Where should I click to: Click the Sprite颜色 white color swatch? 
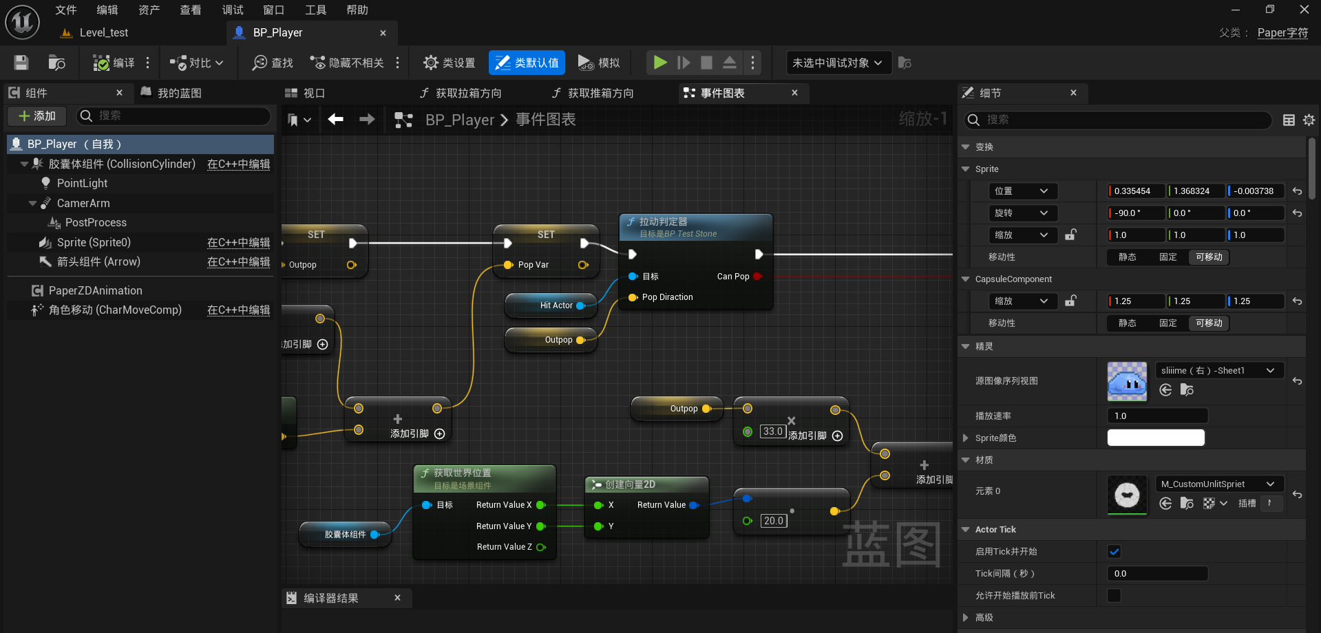1156,438
